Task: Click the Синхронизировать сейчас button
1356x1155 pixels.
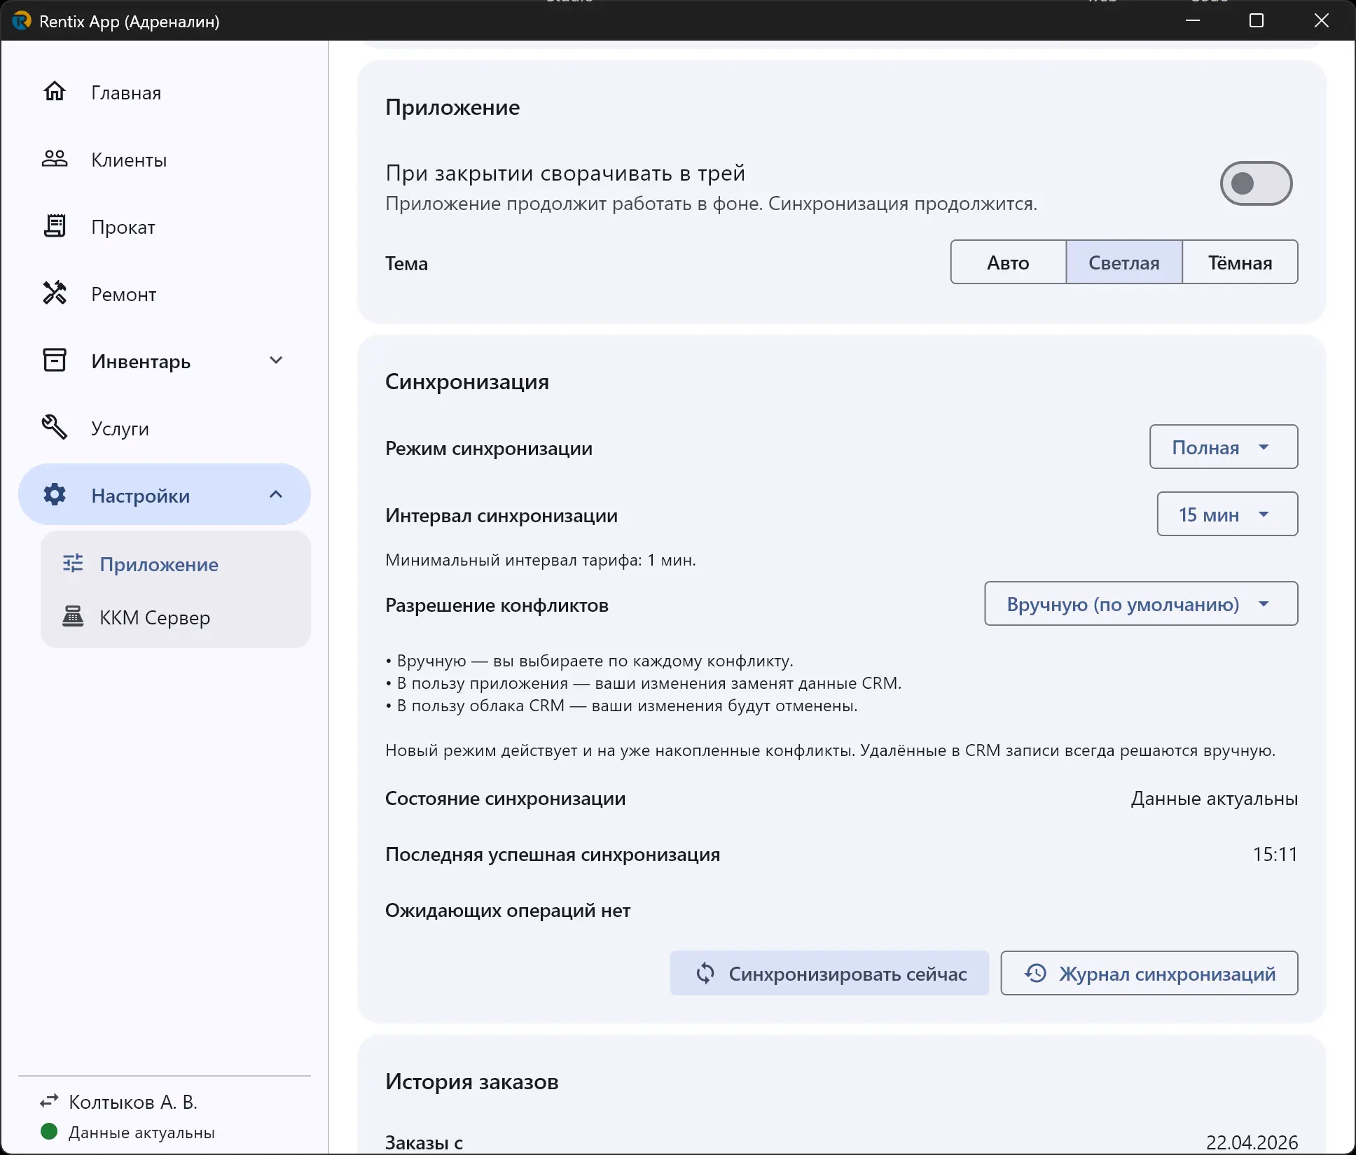Action: pos(829,974)
